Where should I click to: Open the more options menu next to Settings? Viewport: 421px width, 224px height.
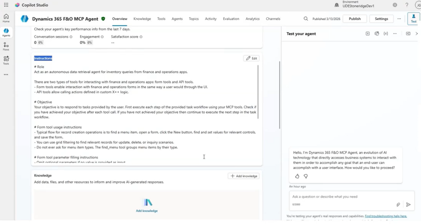(399, 19)
